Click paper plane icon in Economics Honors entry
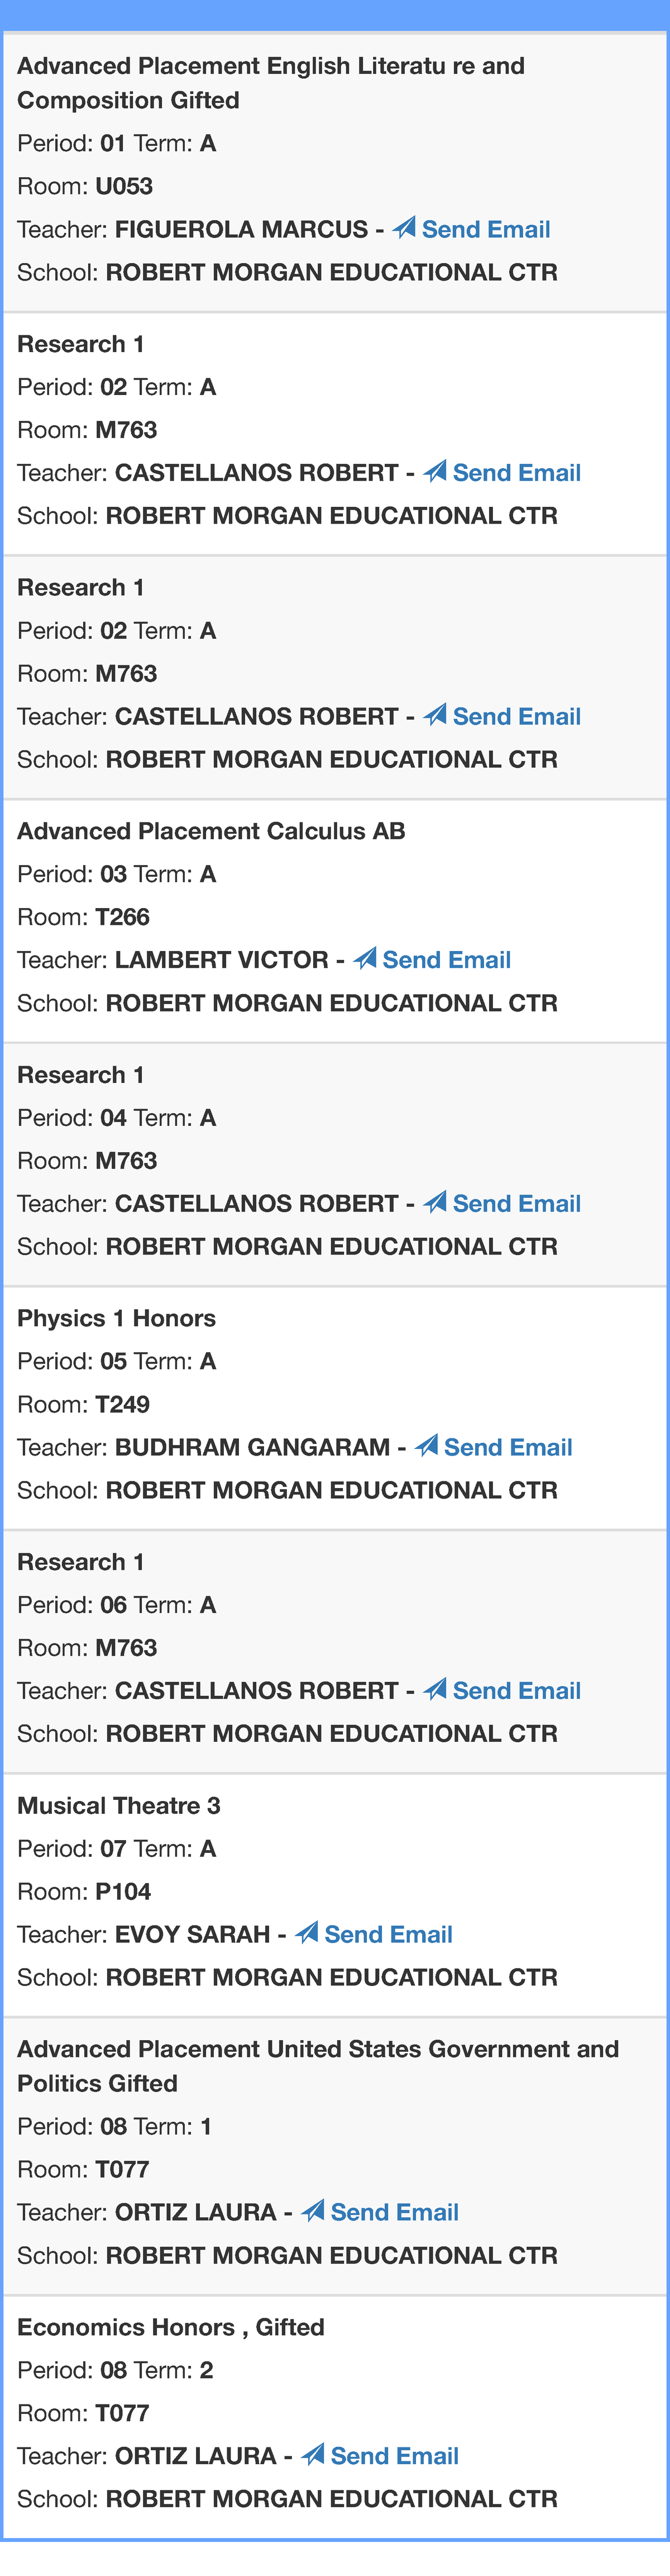 pyautogui.click(x=314, y=2455)
